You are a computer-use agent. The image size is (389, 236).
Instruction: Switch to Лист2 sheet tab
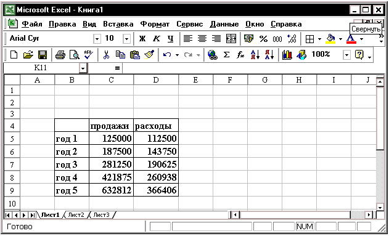(x=76, y=215)
